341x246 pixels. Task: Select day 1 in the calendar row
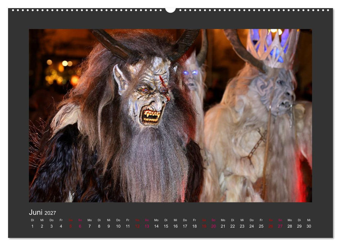click(32, 226)
